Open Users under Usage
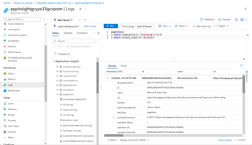The image size is (252, 145). tap(11, 104)
